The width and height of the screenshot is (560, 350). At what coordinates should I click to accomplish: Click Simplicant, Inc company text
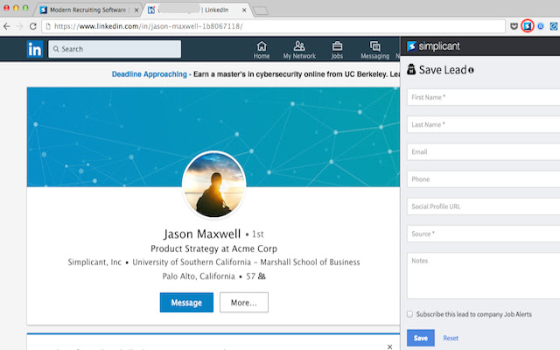point(94,262)
